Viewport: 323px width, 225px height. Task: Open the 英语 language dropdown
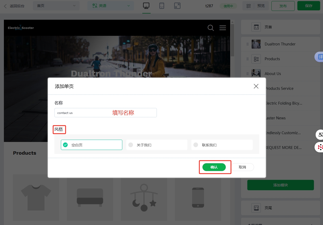pos(111,6)
